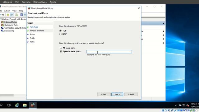Show hidden tray icons chevron
Viewport: 199px width, 112px height.
pyautogui.click(x=176, y=105)
